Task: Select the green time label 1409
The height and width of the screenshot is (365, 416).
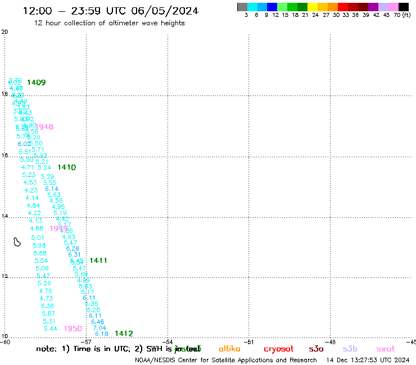Action: click(x=37, y=83)
